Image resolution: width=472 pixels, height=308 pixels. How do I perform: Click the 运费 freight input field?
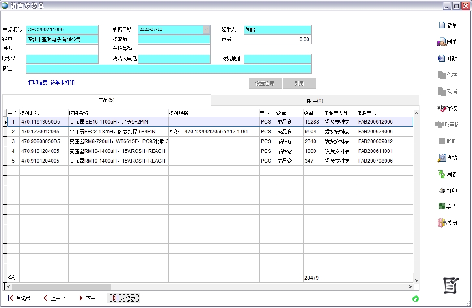277,39
